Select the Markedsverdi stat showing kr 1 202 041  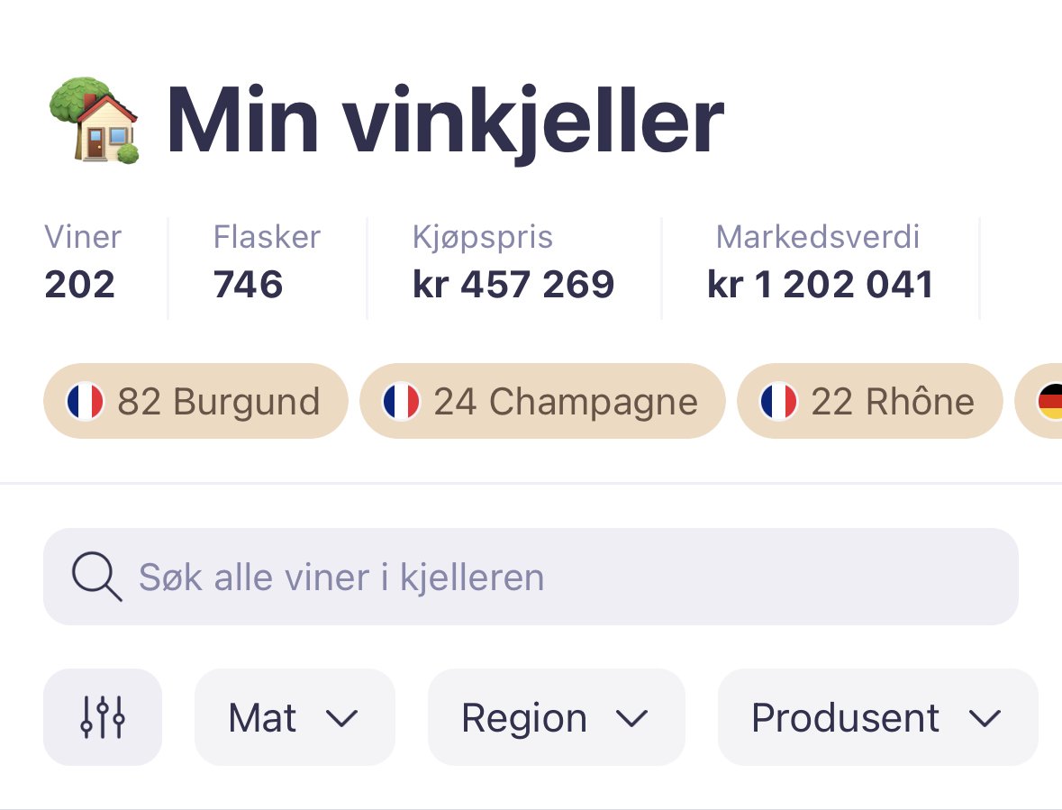821,262
